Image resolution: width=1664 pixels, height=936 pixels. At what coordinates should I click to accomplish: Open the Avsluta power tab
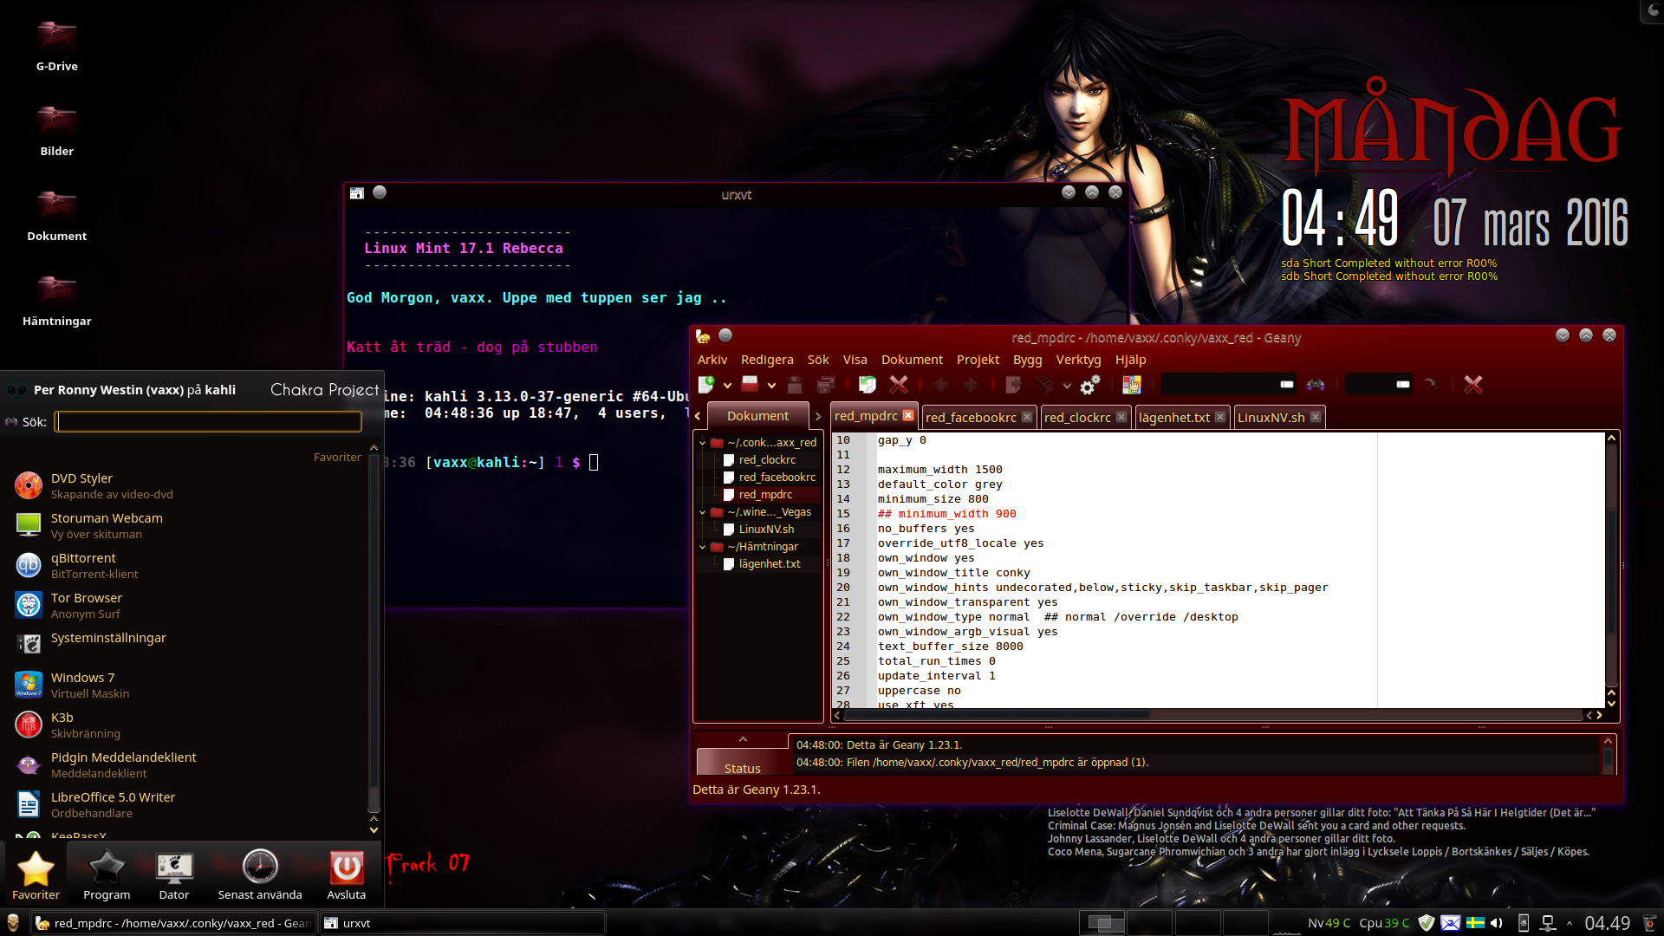[x=347, y=875]
